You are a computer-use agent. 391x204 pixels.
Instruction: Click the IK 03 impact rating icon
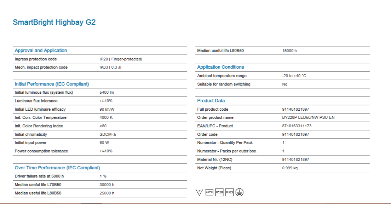click(229, 192)
